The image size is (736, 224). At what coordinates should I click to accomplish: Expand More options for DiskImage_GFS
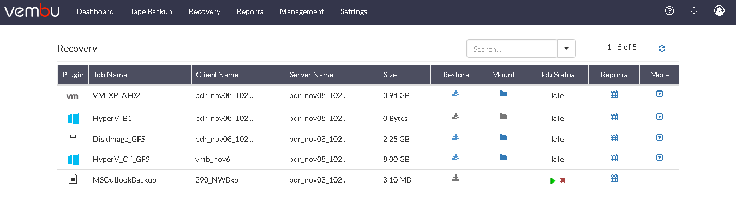(659, 137)
